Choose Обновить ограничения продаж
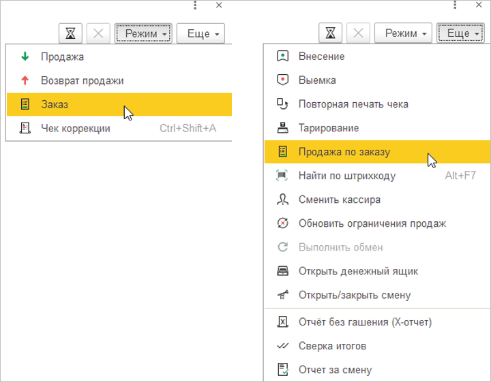 pos(372,223)
